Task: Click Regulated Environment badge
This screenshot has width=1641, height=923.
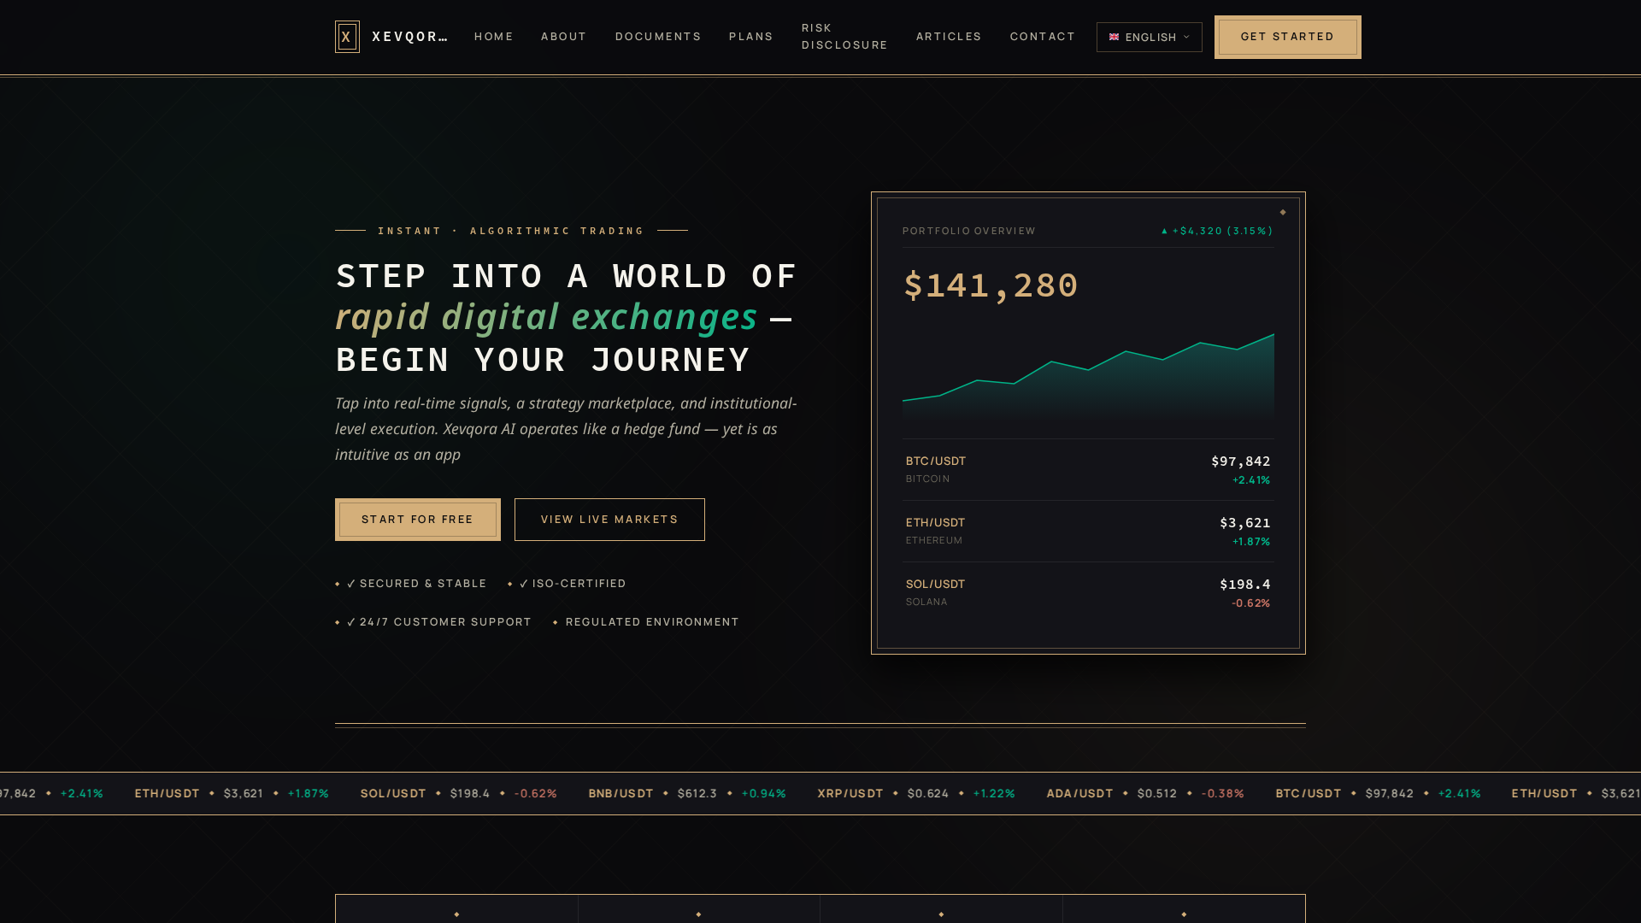Action: pos(645,622)
